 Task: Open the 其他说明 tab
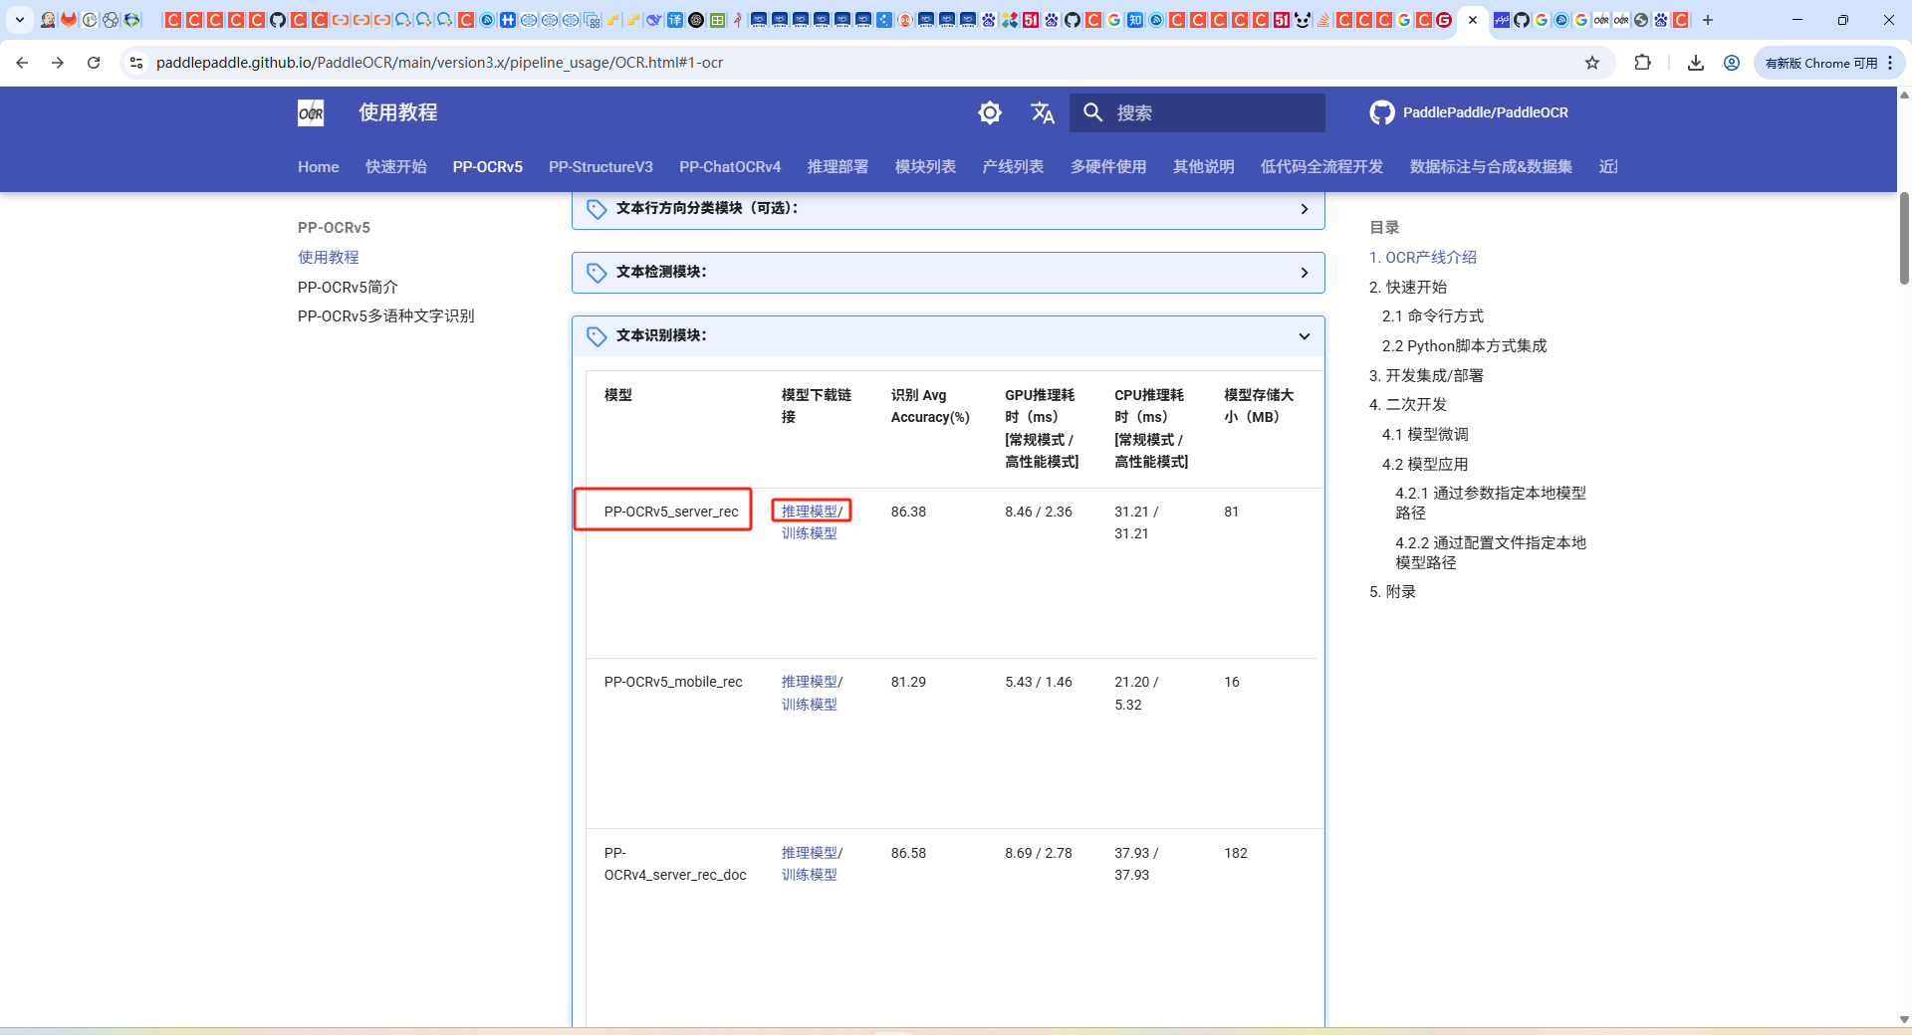pyautogui.click(x=1203, y=166)
